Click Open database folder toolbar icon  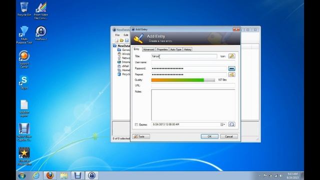121,40
